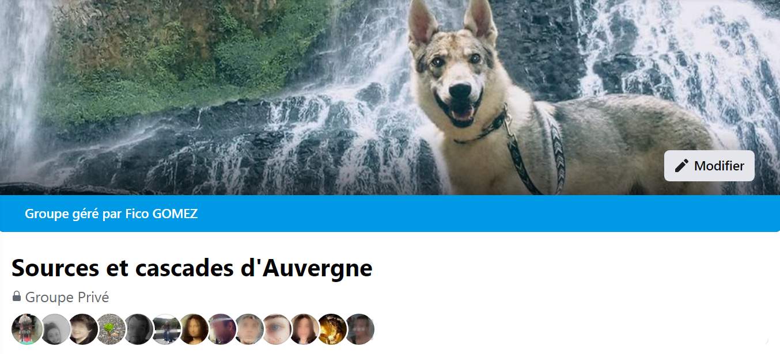Image resolution: width=780 pixels, height=354 pixels.
Task: Select the Mona Lisa painting member avatar
Action: 194,329
